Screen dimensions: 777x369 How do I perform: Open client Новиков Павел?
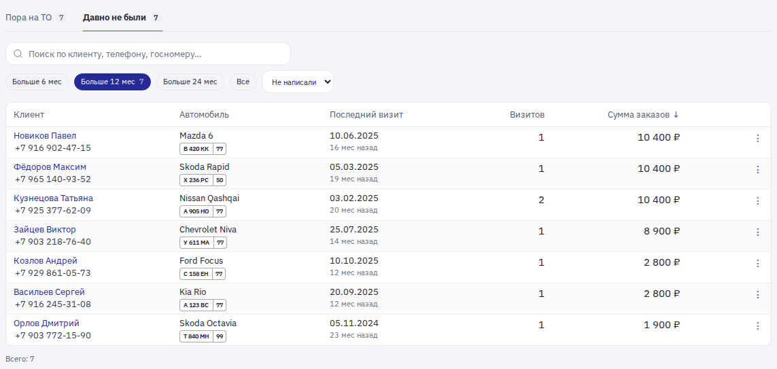pos(45,136)
